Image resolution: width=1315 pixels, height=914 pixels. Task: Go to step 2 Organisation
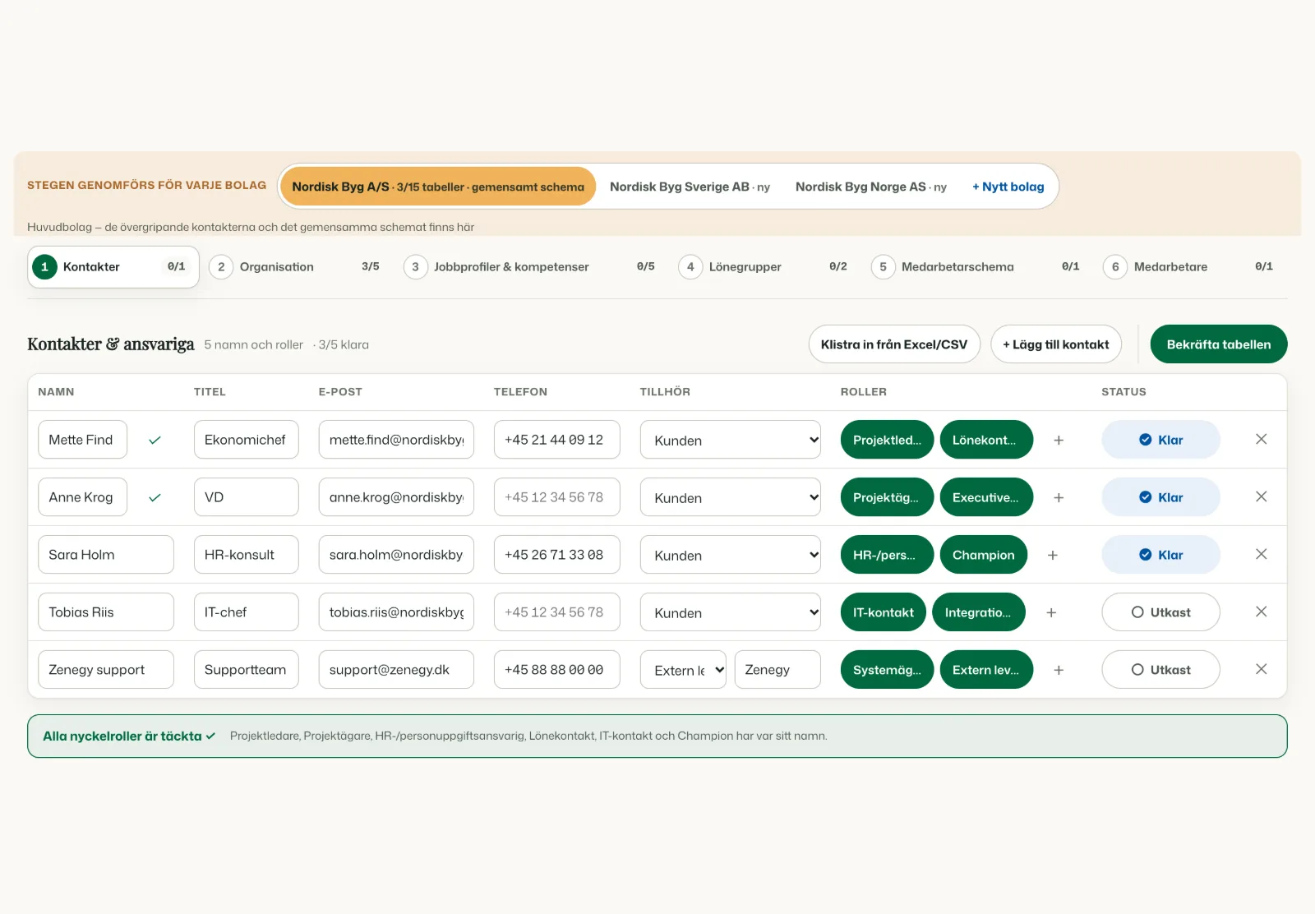coord(294,267)
